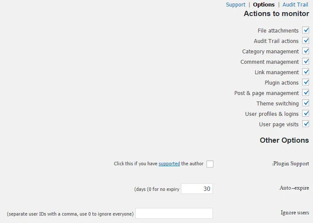Toggle User profiles & logins checkbox

306,113
